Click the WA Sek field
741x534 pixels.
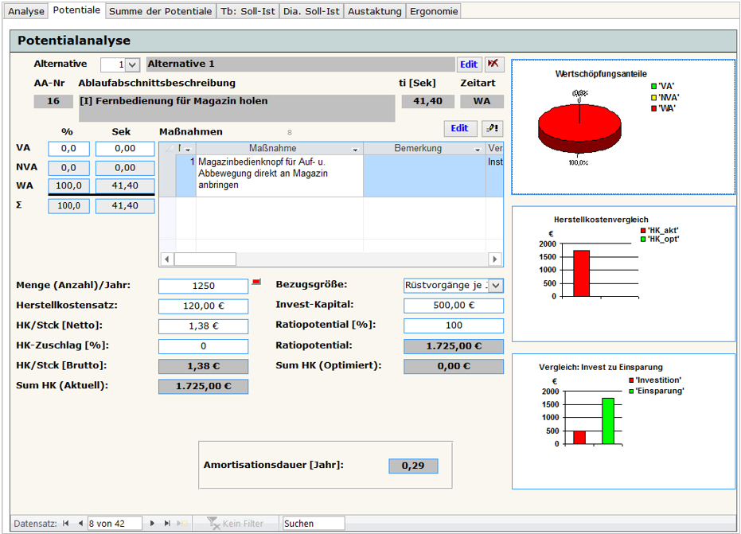point(125,185)
